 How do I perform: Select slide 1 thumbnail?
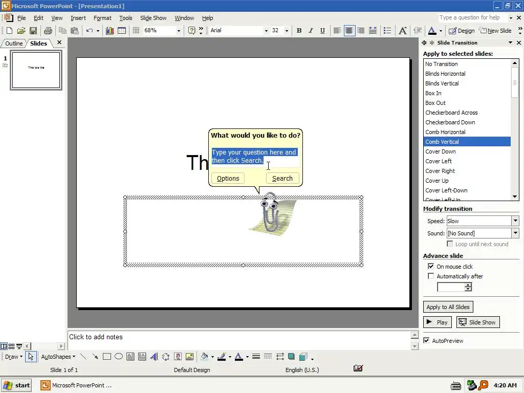[36, 70]
